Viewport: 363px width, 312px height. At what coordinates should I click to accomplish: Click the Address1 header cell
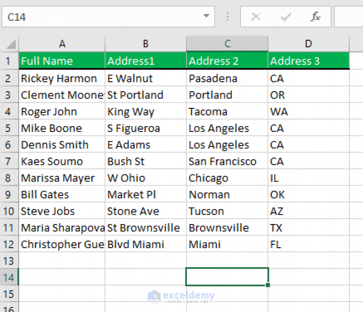click(146, 61)
